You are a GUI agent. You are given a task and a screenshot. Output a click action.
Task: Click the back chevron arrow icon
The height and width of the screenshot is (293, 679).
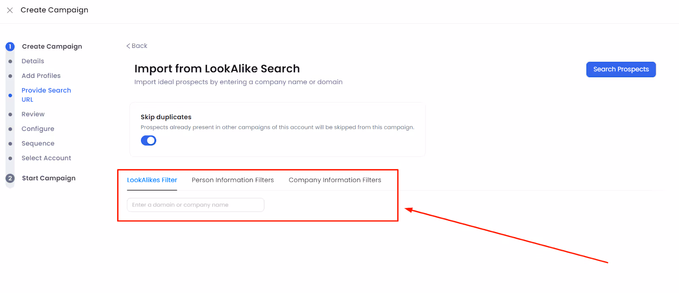pyautogui.click(x=128, y=45)
